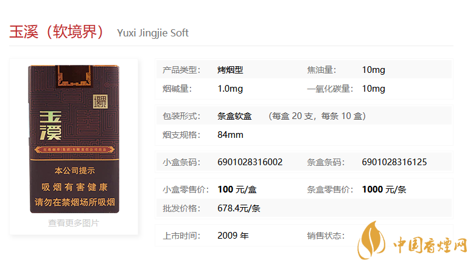Click the 678.4元/条 wholesale price
The height and width of the screenshot is (266, 473).
click(239, 208)
